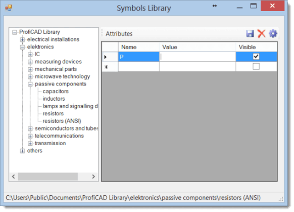The width and height of the screenshot is (294, 212).
Task: Check Visible checkbox in the new row
Action: point(256,66)
